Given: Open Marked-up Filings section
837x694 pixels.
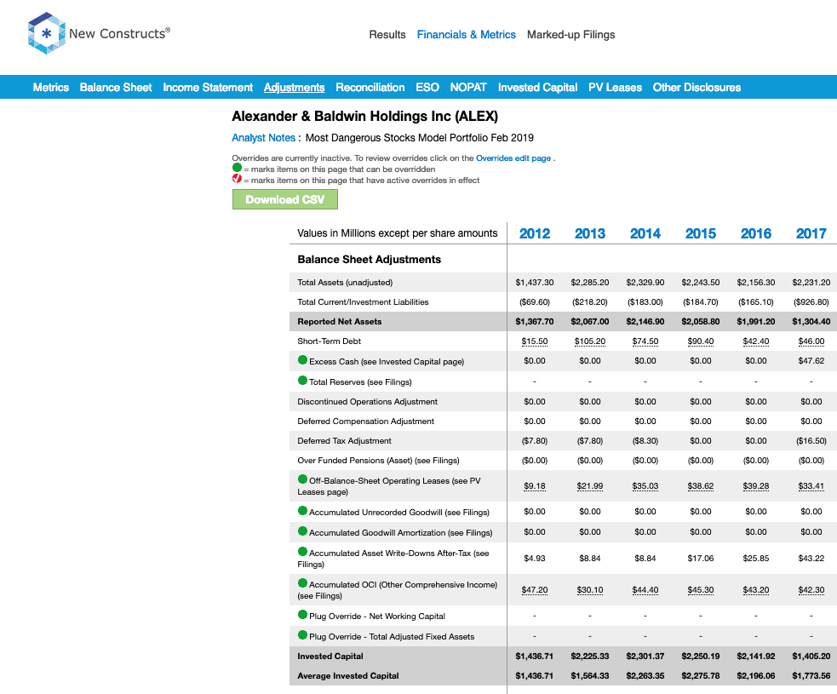Looking at the screenshot, I should click(x=570, y=35).
